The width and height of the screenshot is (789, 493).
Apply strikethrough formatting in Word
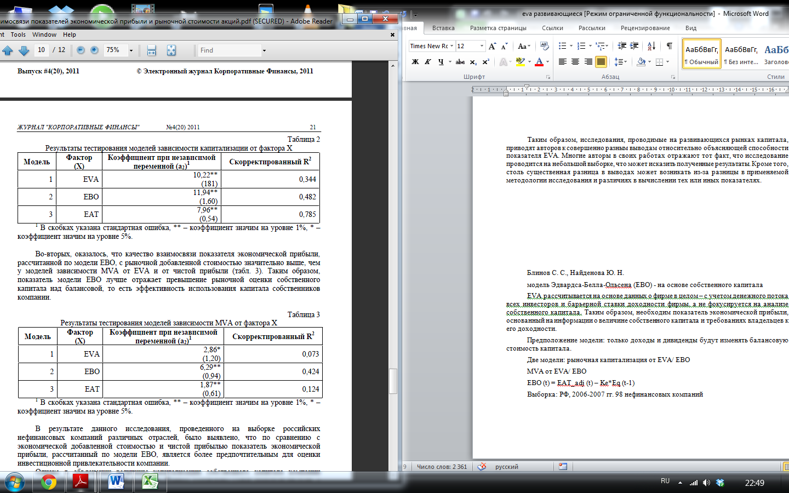(460, 62)
